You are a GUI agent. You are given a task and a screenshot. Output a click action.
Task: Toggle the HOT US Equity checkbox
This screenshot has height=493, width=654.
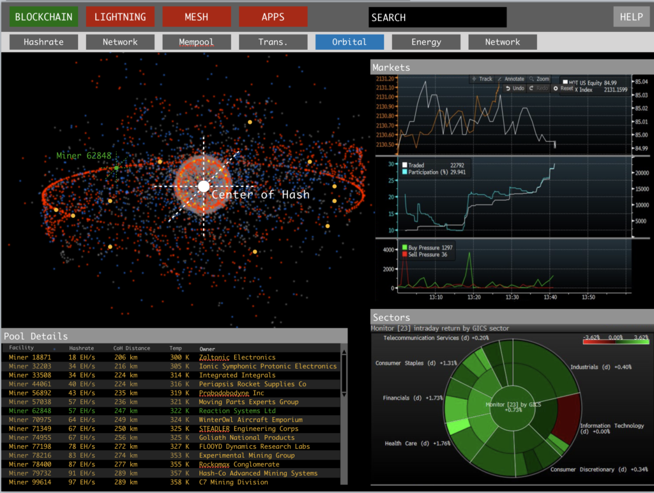tap(566, 81)
